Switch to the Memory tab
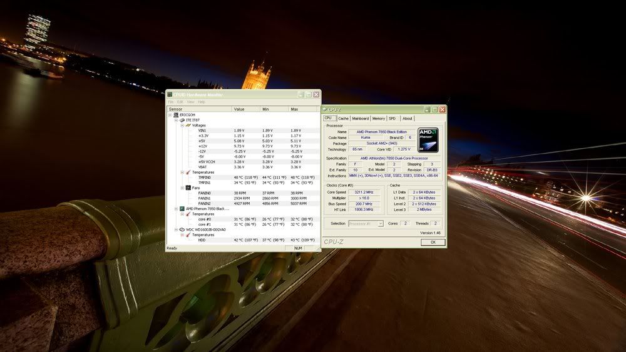Screen dimensions: 626x352 coord(378,118)
